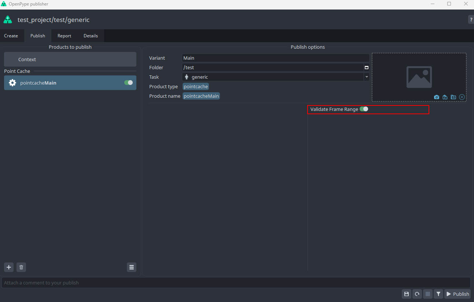Click the stop square button
Screen dimensions: 474x302
pyautogui.click(x=427, y=294)
